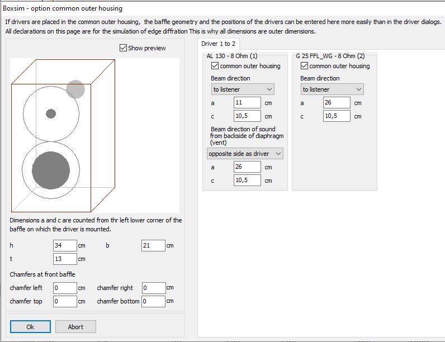Open Beam direction dropdown for AL 130 driver
Screen dimensions: 445x342
[x=243, y=89]
